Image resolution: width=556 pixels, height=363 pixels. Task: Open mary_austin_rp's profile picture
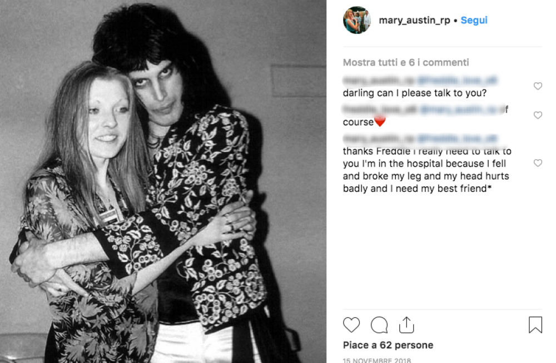[357, 20]
